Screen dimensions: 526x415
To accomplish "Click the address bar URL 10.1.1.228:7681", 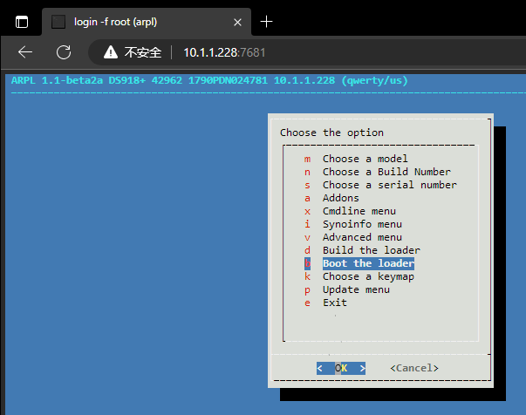I will coord(224,52).
